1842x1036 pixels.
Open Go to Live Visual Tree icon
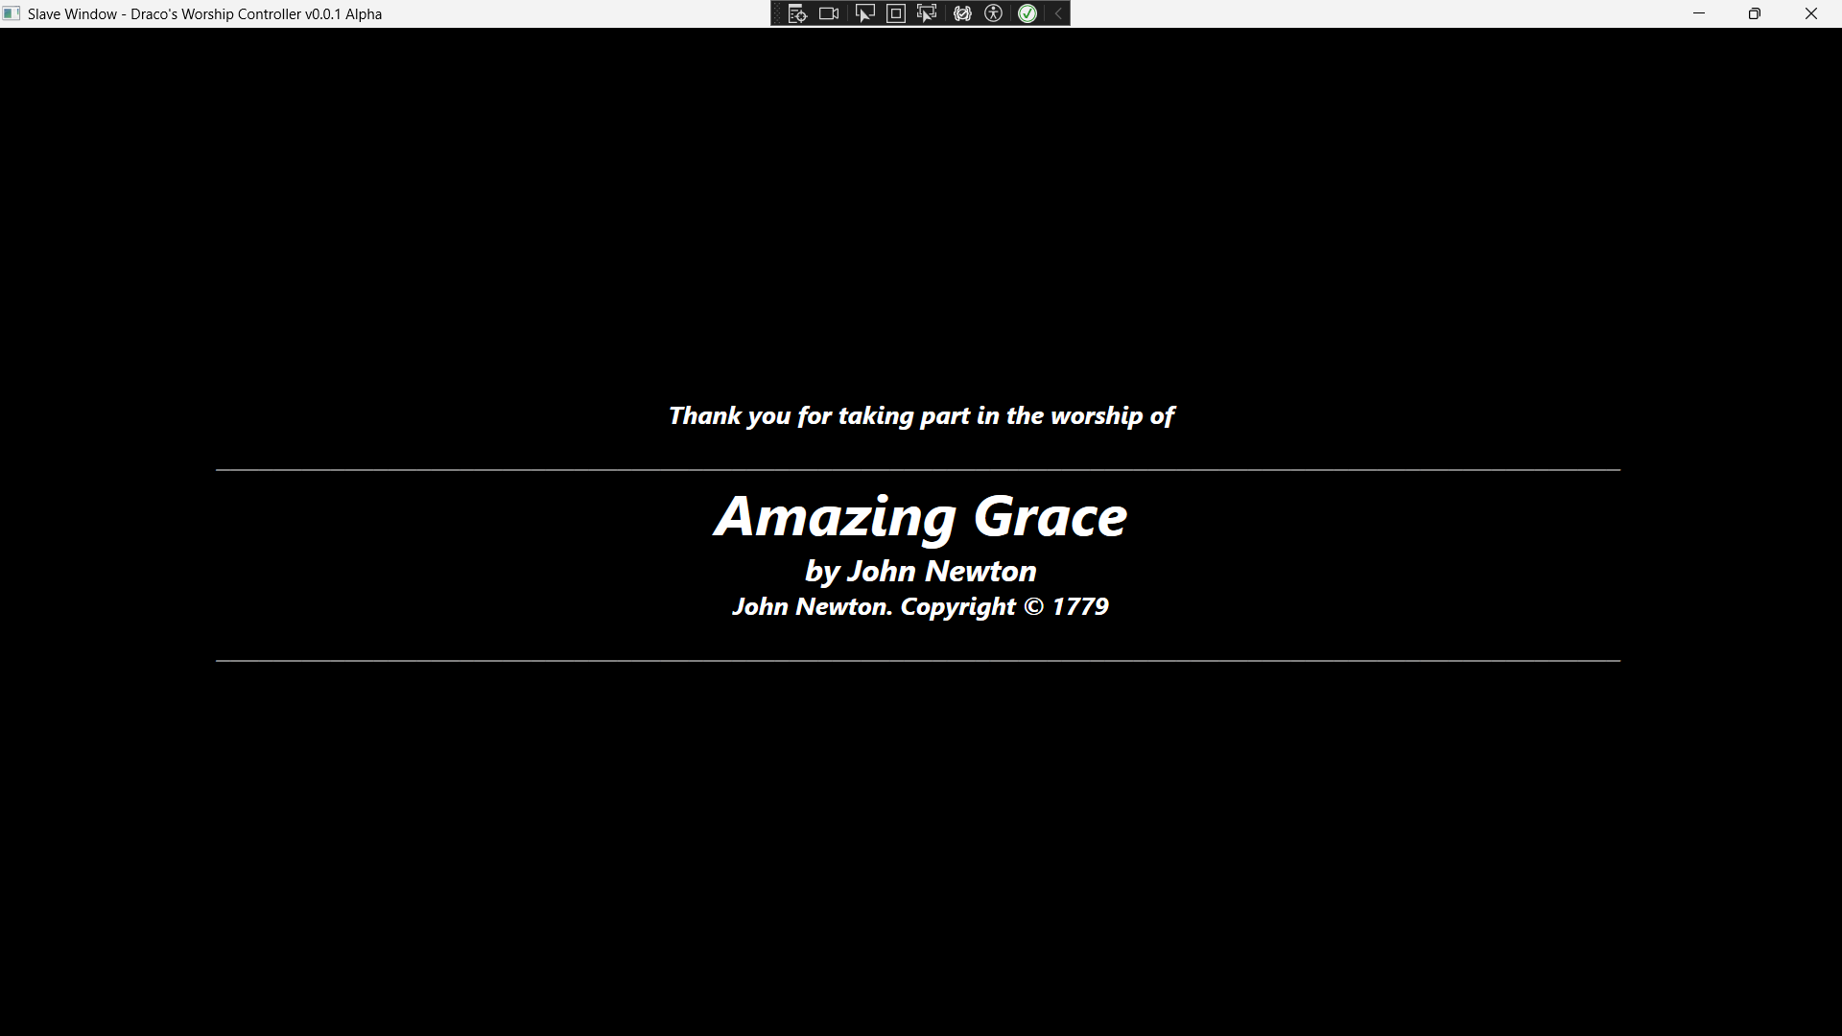[x=797, y=13]
